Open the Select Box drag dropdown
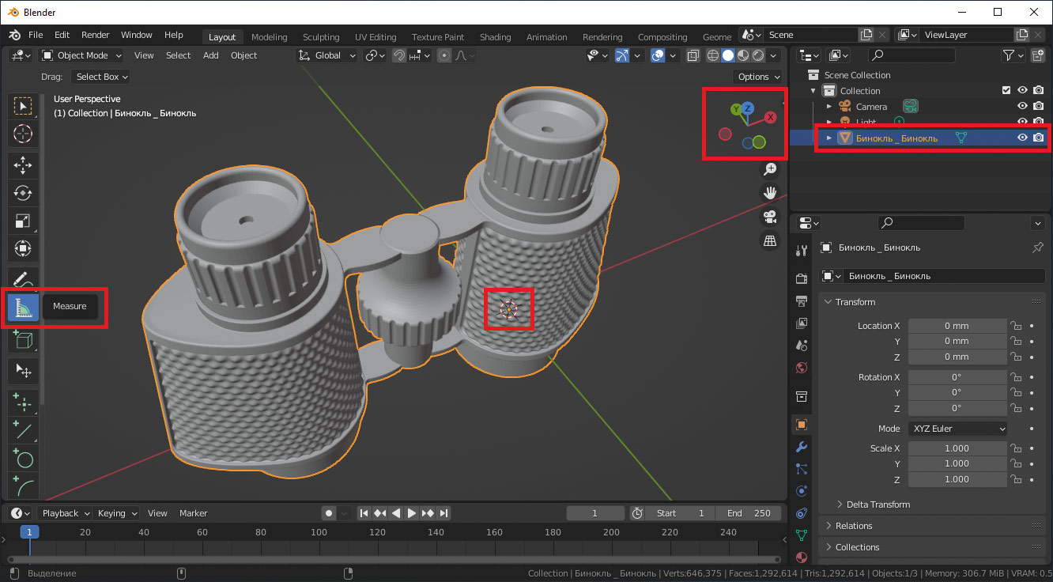Image resolution: width=1053 pixels, height=582 pixels. tap(100, 77)
